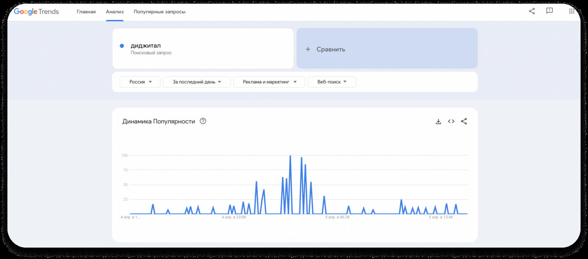The height and width of the screenshot is (259, 588).
Task: Click the Google Trends logo
Action: 36,12
